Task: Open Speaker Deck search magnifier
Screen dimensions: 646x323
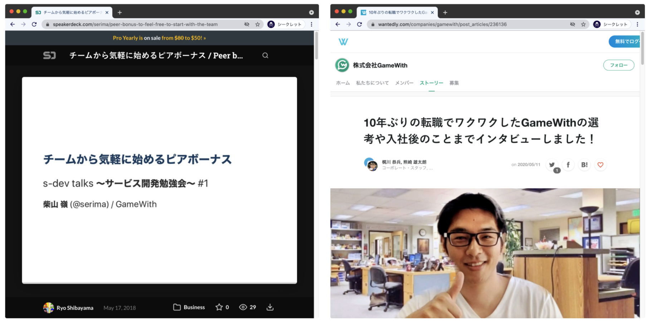Action: point(265,55)
